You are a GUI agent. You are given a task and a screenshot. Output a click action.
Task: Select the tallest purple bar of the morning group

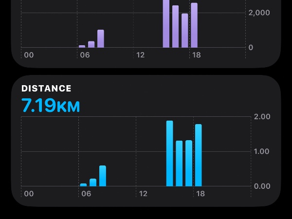101,38
